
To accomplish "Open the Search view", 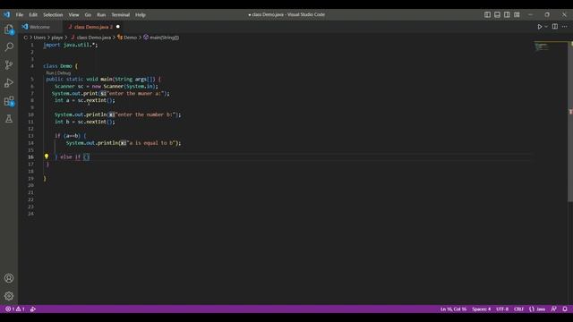I will click(x=9, y=47).
